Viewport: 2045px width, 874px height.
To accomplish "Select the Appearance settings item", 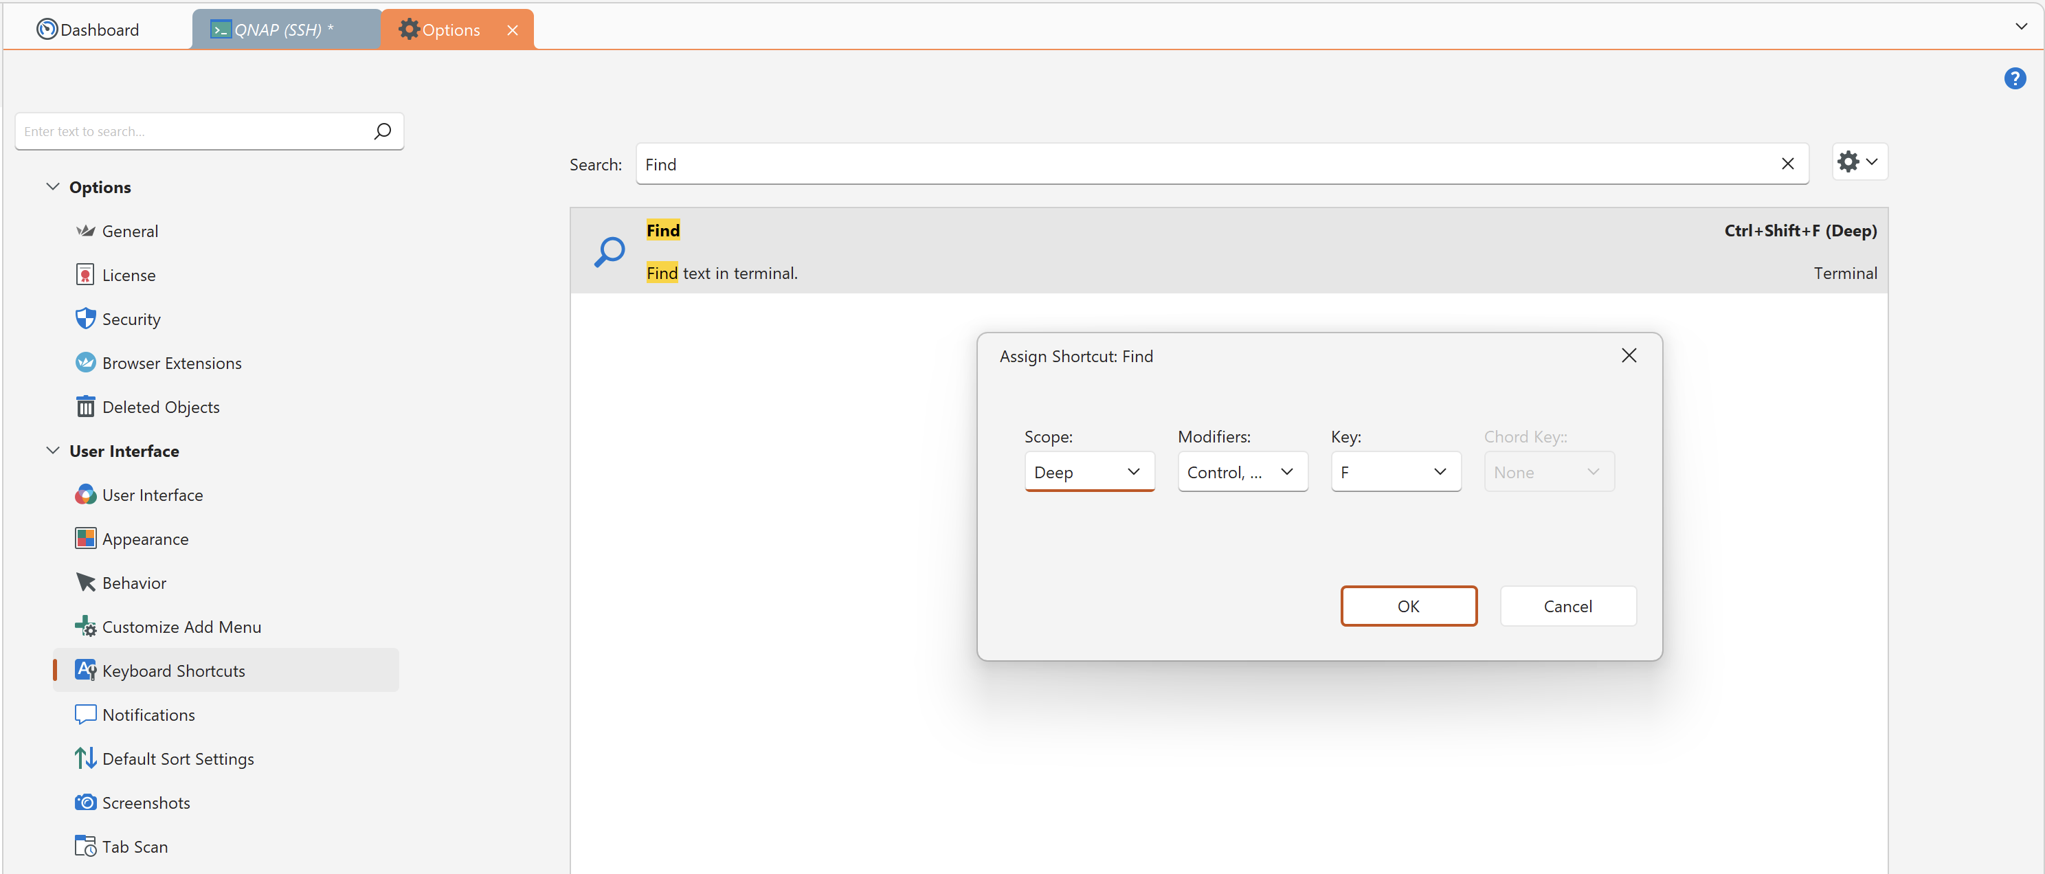I will pos(145,539).
